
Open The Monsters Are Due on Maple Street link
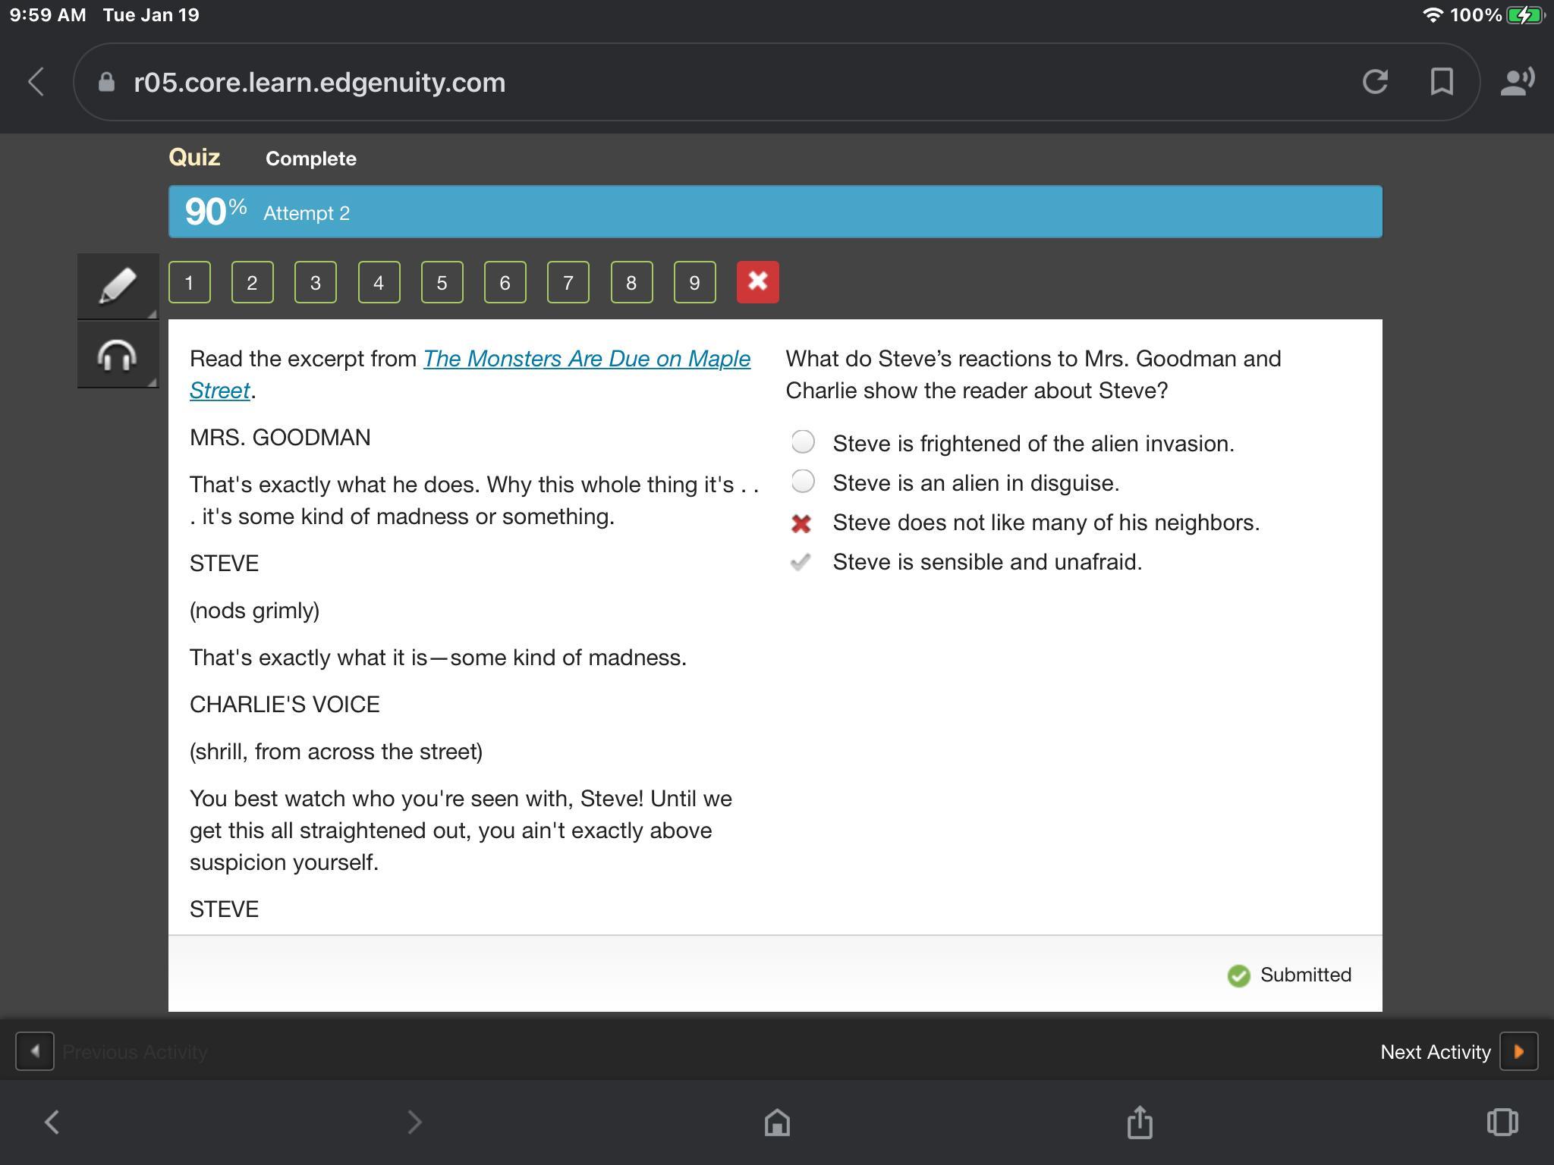pyautogui.click(x=586, y=359)
